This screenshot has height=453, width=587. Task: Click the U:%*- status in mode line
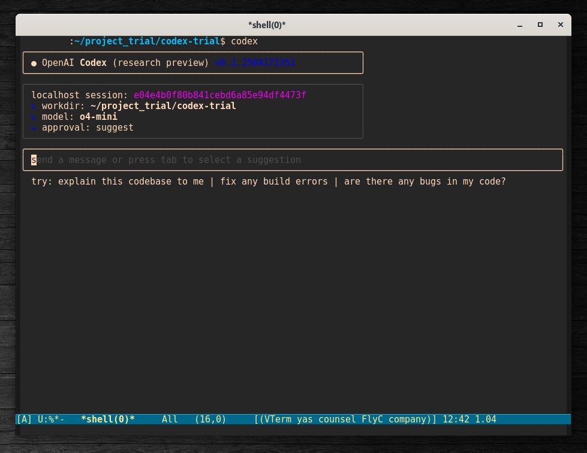pos(51,419)
